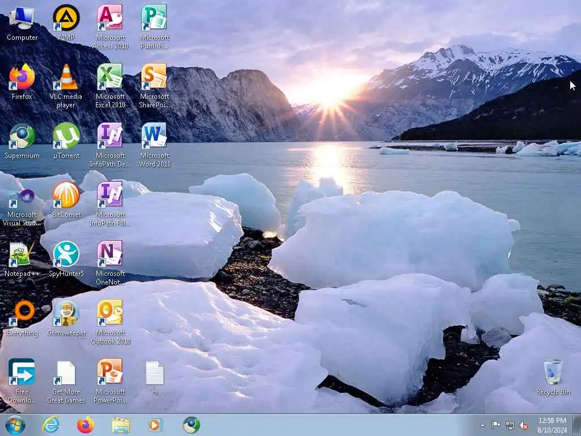This screenshot has width=581, height=436.
Task: Select Microsoft Access 2010 shortcut
Action: point(110,27)
